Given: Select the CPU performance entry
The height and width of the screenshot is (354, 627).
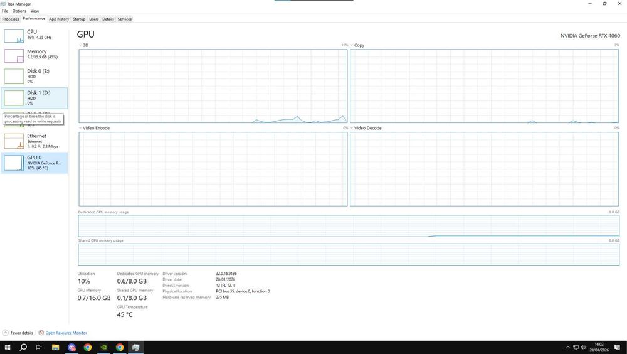Looking at the screenshot, I should click(34, 36).
